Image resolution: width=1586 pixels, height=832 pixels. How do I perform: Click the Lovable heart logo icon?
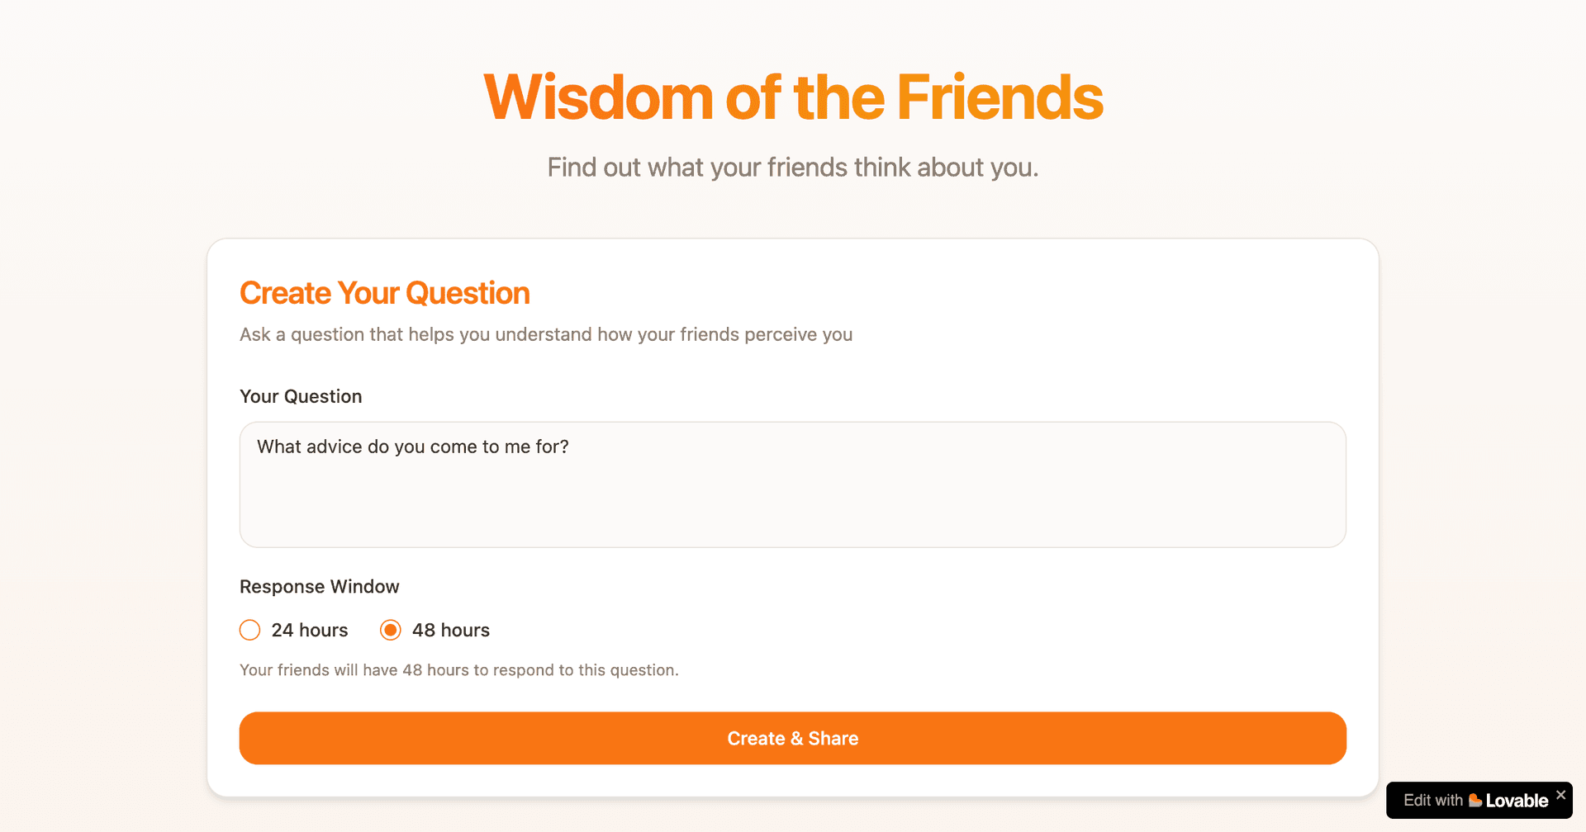tap(1477, 801)
